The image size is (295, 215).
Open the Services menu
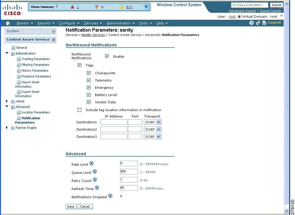click(x=93, y=23)
